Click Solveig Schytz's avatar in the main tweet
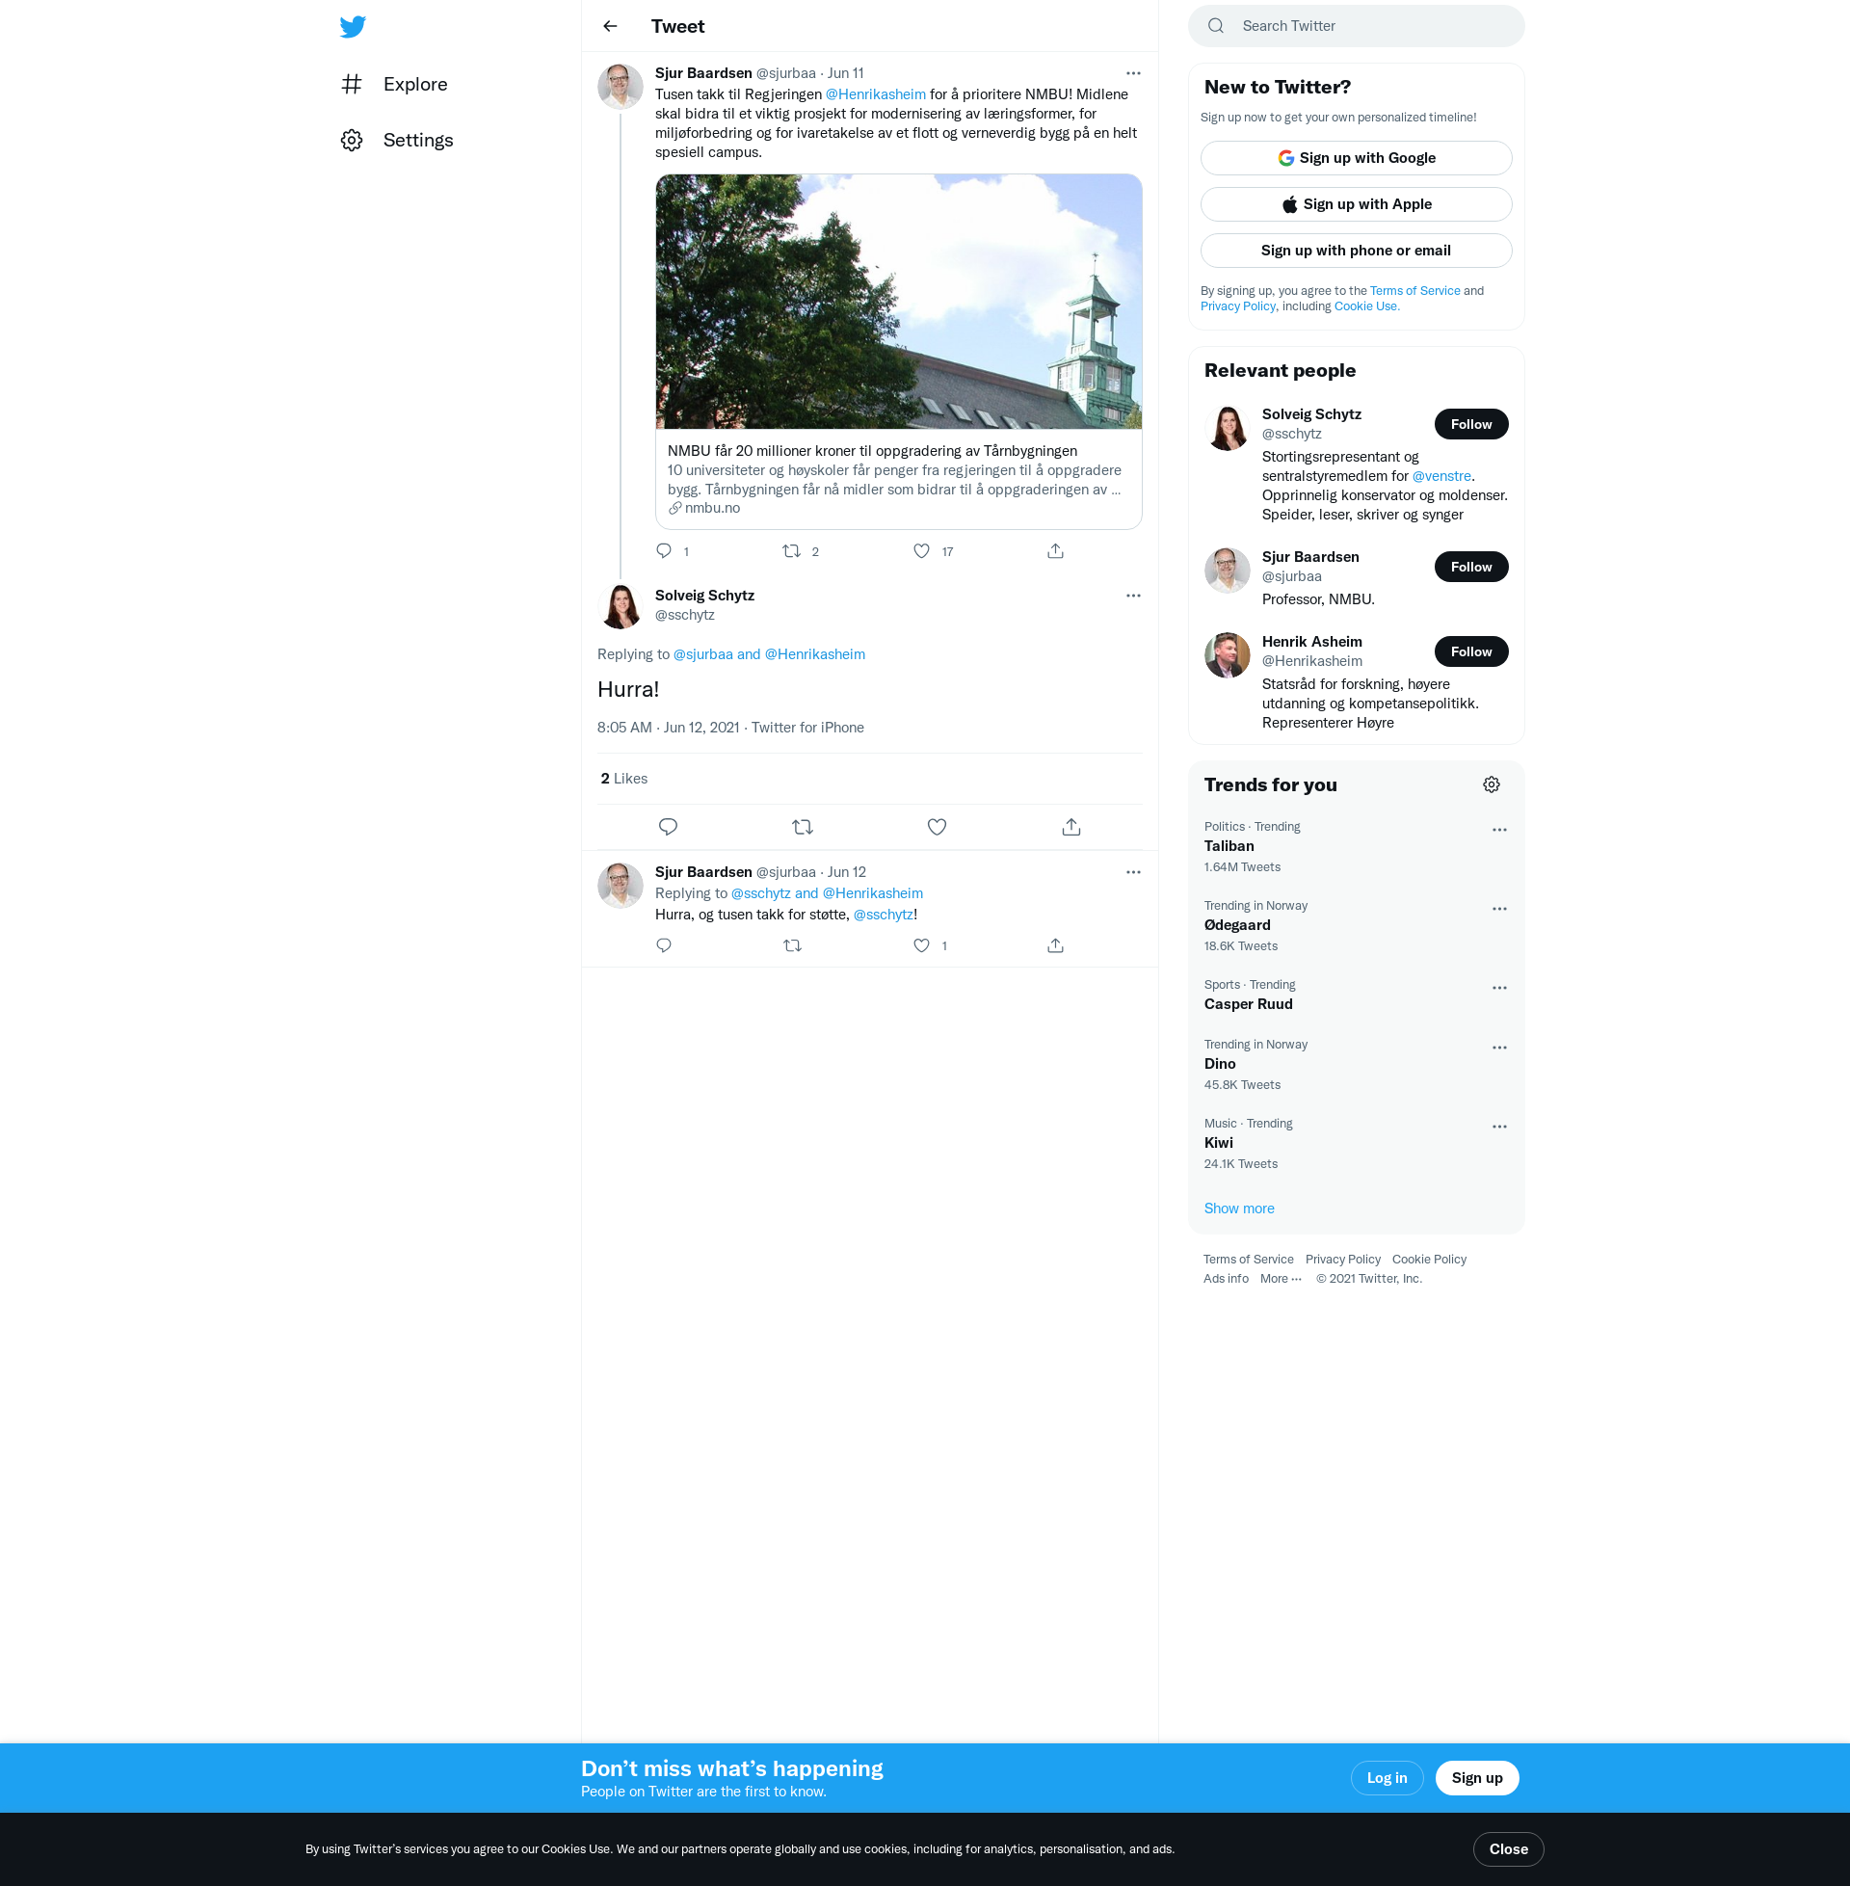This screenshot has height=1886, width=1850. coord(620,605)
